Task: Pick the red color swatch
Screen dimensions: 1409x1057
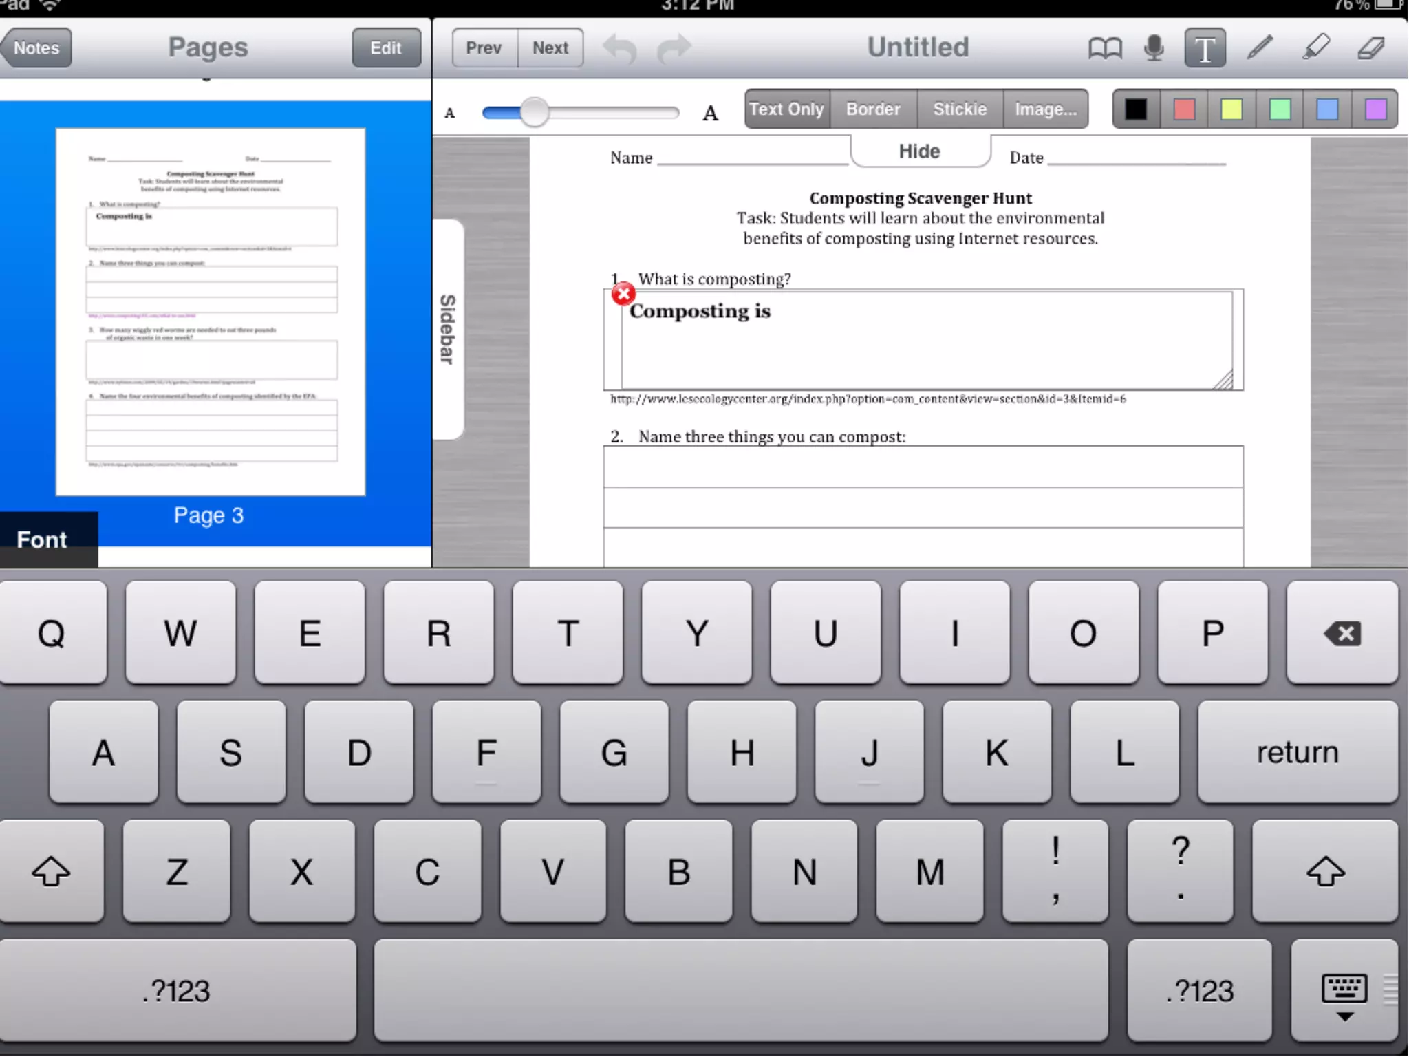Action: click(1184, 109)
